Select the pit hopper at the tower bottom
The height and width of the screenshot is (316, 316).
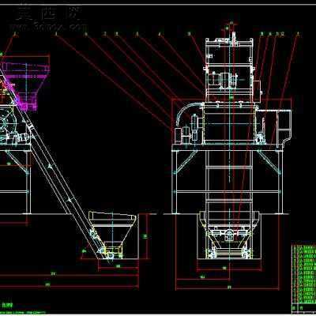(229, 235)
